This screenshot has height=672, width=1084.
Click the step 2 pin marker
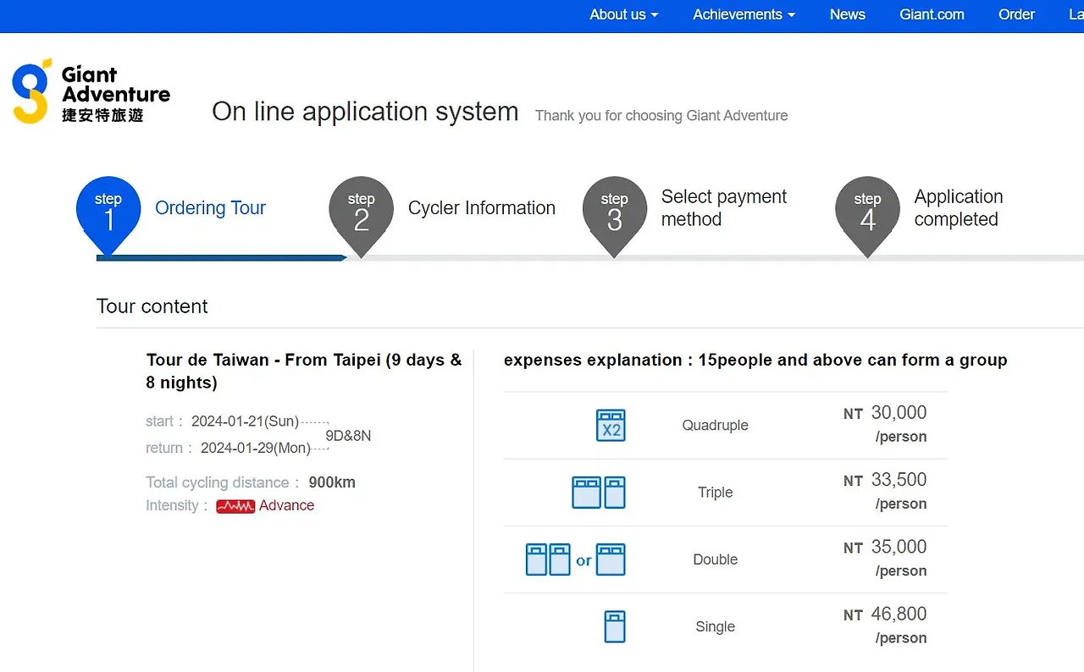362,216
